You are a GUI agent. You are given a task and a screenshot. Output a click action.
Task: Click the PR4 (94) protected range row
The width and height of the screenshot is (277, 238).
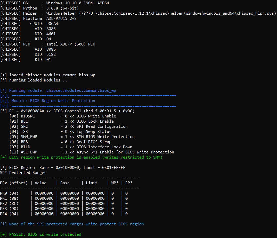(64, 214)
